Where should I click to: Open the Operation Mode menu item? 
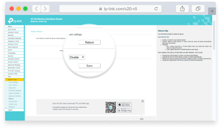(15, 32)
